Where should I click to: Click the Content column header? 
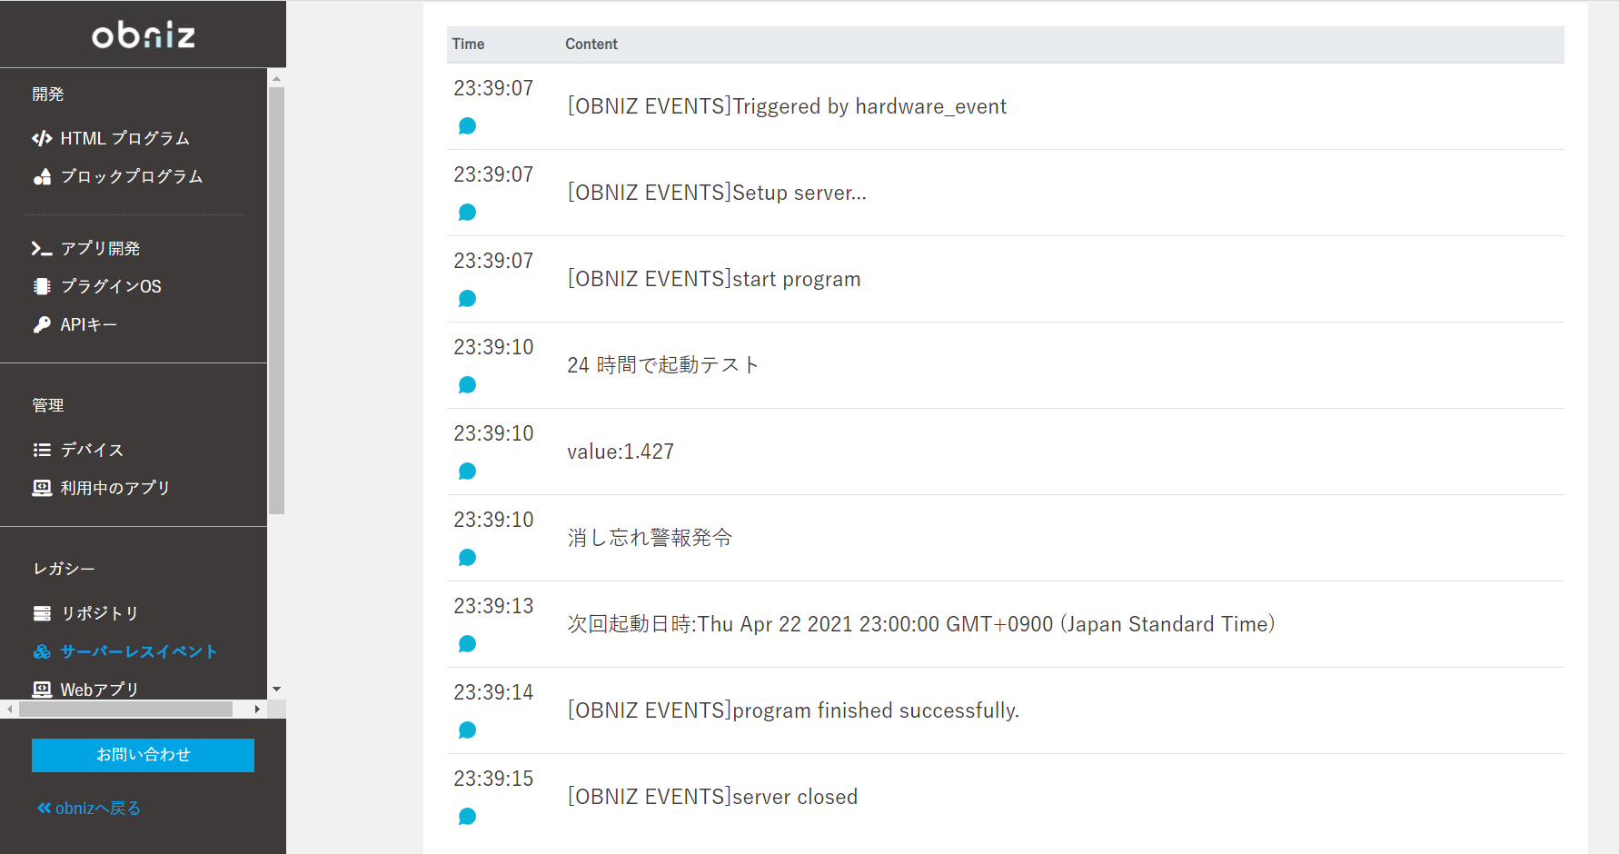coord(591,44)
